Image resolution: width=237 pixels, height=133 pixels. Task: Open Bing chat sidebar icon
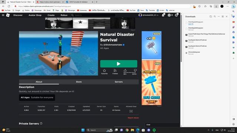coord(234,6)
